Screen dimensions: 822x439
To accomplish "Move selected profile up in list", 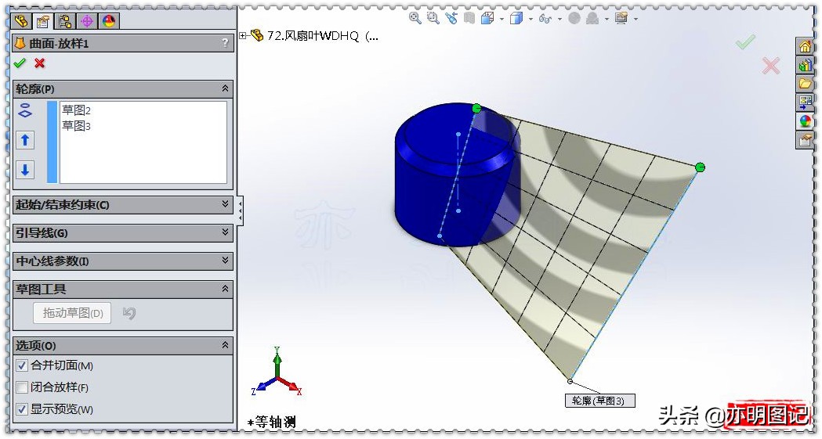I will [x=25, y=140].
